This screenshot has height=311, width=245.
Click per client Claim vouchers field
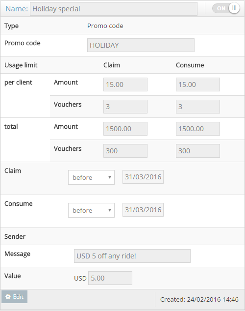pos(125,107)
